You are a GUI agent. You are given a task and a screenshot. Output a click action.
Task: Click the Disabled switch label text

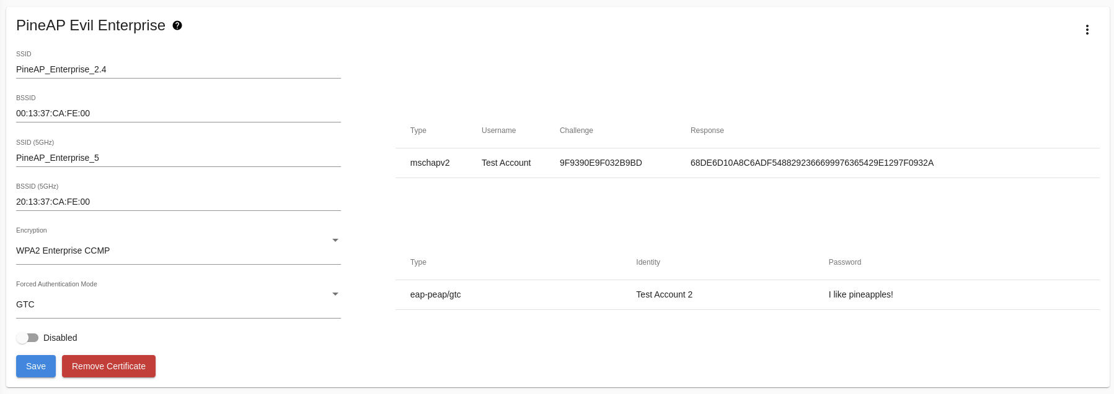(60, 338)
